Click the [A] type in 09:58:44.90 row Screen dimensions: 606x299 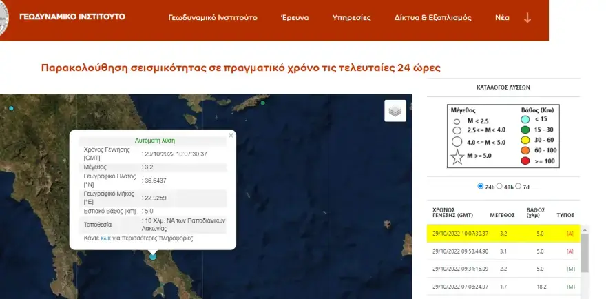click(x=570, y=251)
